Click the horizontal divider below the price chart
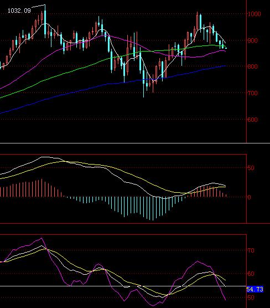The width and height of the screenshot is (270, 308). (135, 143)
